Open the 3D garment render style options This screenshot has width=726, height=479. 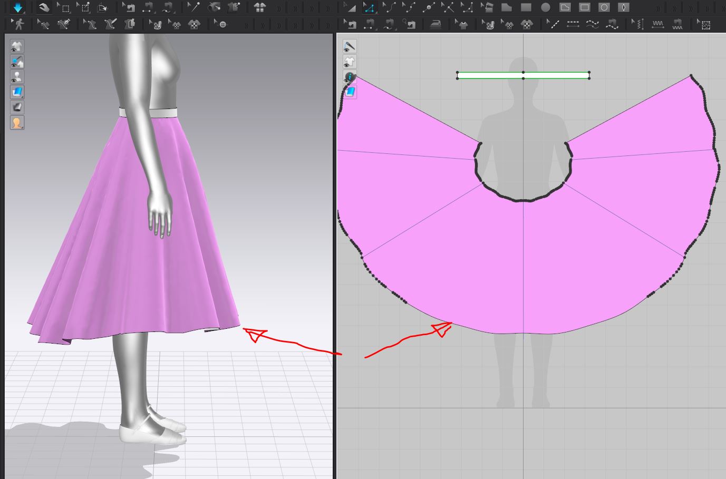click(17, 92)
